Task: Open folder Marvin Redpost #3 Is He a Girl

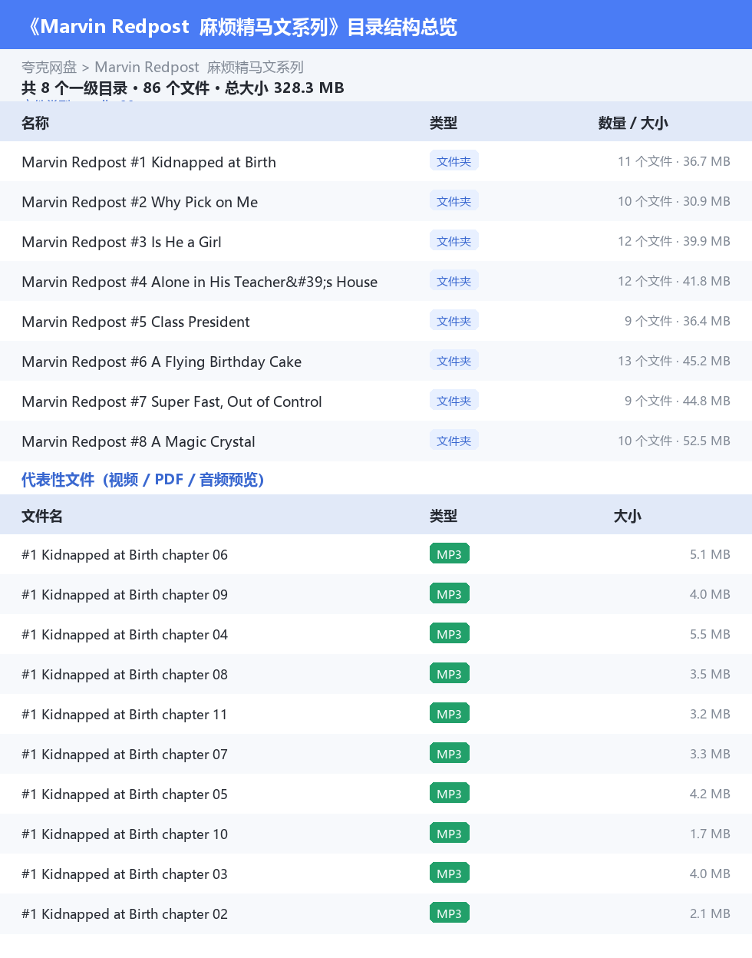Action: [x=121, y=242]
